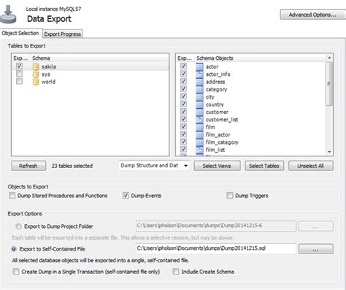Click the Schema column header
The image size is (346, 290).
click(41, 58)
